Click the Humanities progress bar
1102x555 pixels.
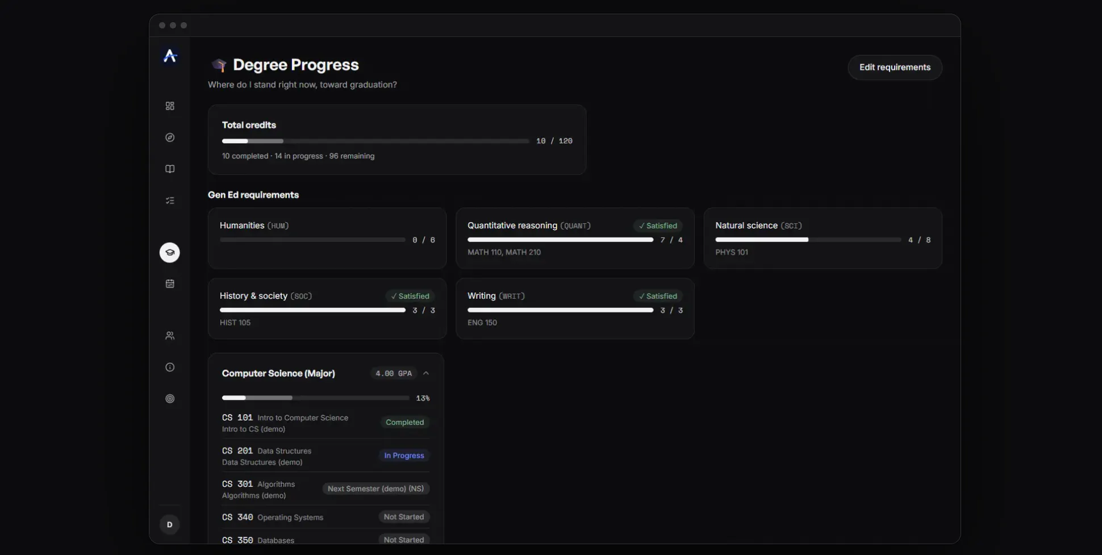click(x=312, y=240)
